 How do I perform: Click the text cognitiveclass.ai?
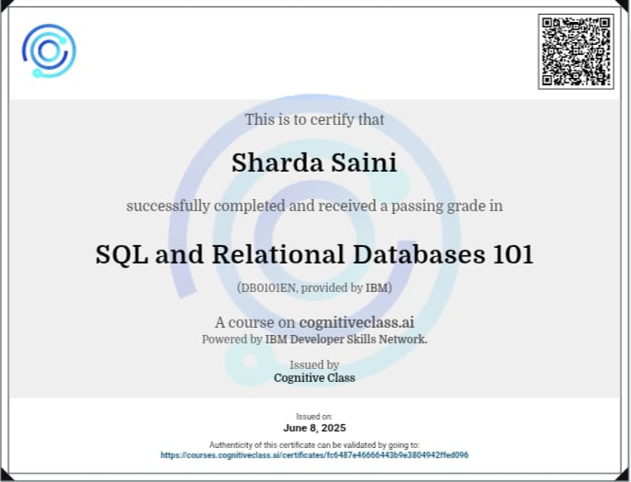pyautogui.click(x=356, y=322)
